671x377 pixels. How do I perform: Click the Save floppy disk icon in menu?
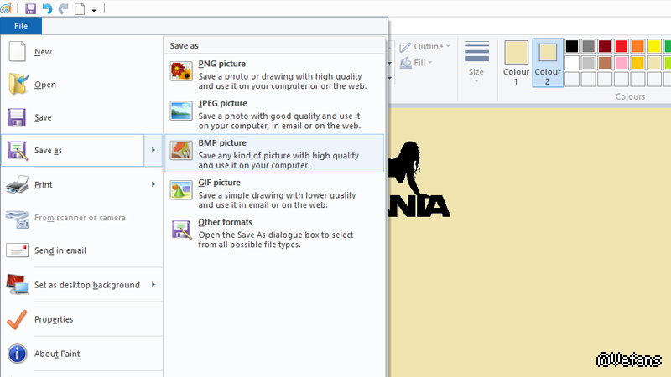pos(17,117)
